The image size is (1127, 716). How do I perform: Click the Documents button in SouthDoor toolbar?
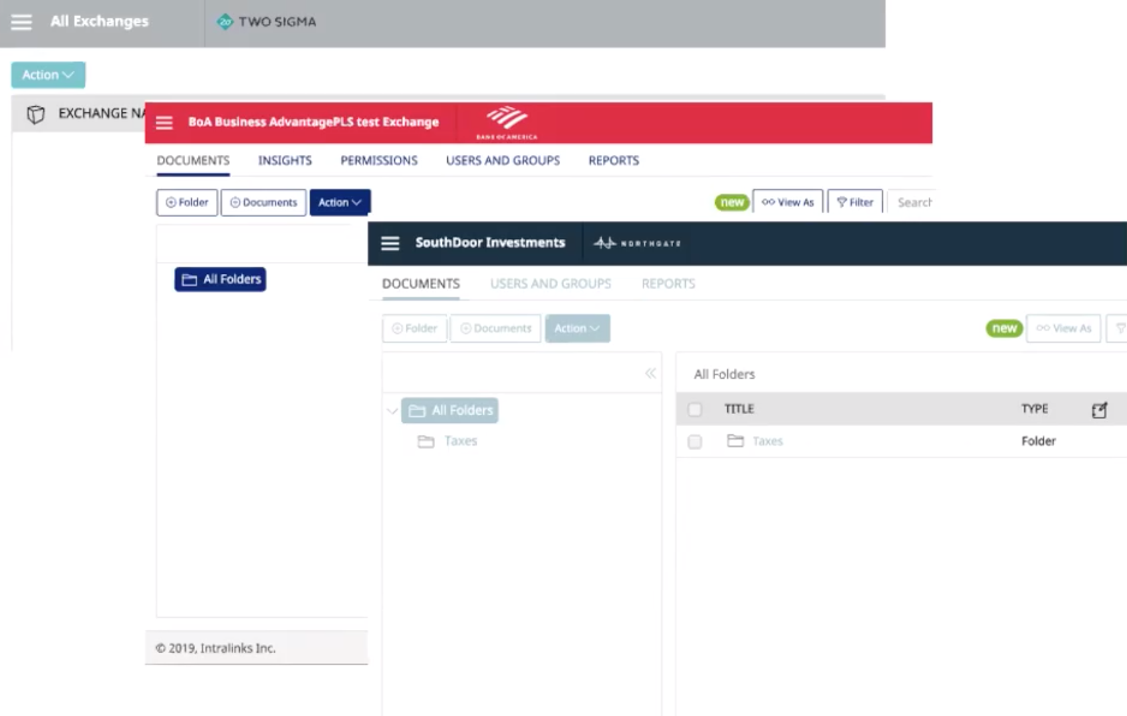495,329
